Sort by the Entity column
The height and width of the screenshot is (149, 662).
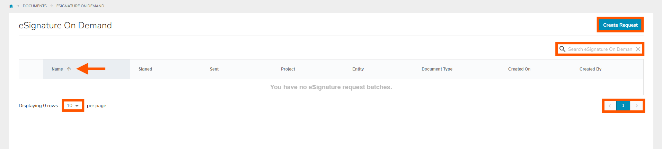click(x=358, y=69)
